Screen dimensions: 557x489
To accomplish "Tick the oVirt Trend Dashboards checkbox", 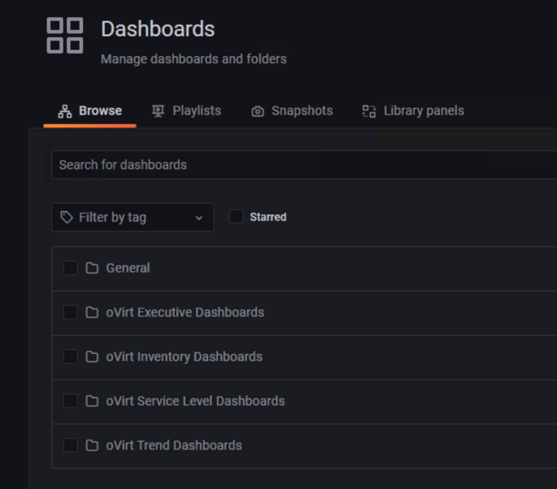I will pos(70,445).
